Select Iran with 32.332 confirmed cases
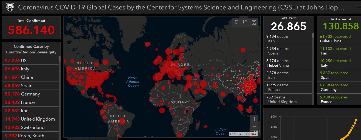Image resolution: width=361 pixels, height=140 pixels. 30,111
